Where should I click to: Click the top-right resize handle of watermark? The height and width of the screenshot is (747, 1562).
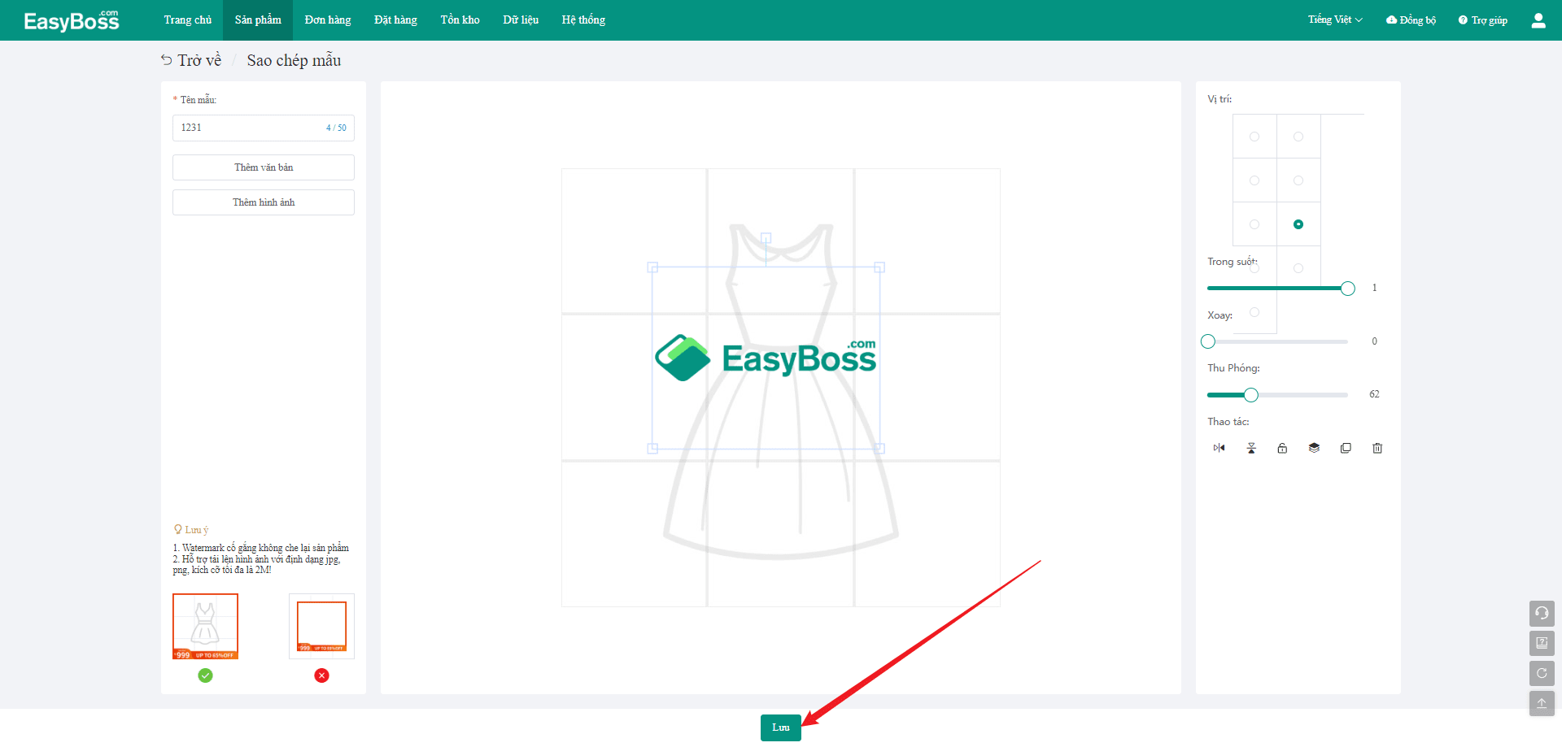point(879,267)
